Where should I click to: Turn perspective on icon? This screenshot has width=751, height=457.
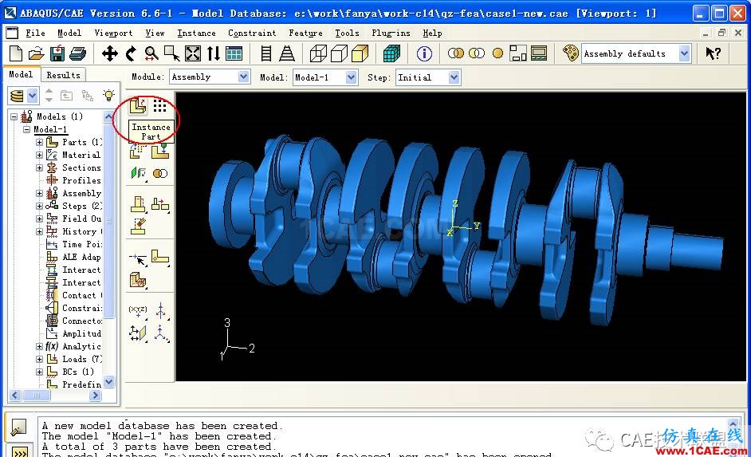[x=287, y=53]
